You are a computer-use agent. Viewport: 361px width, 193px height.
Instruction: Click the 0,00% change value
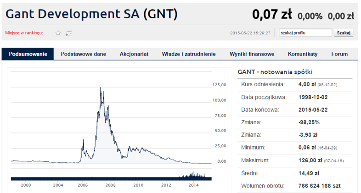(x=310, y=16)
